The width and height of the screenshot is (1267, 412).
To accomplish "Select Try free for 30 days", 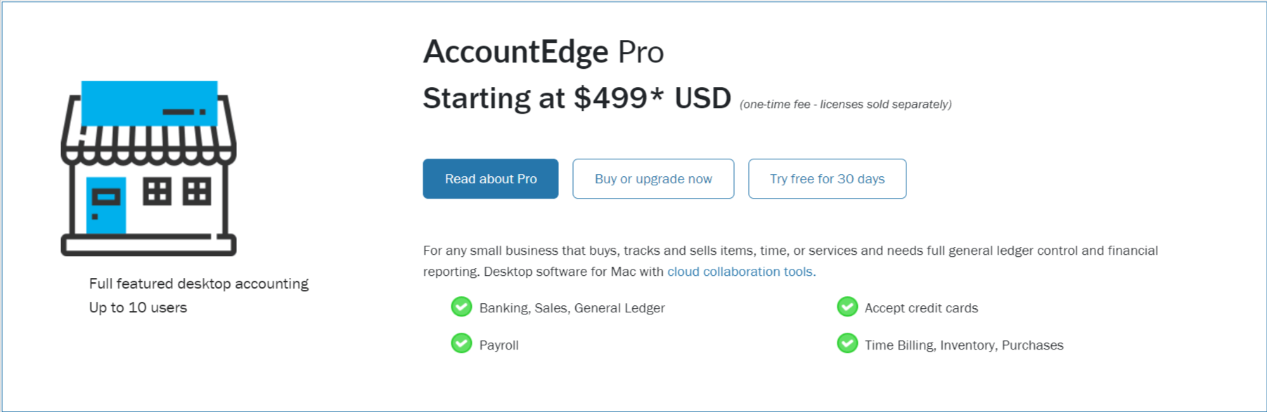I will 827,178.
